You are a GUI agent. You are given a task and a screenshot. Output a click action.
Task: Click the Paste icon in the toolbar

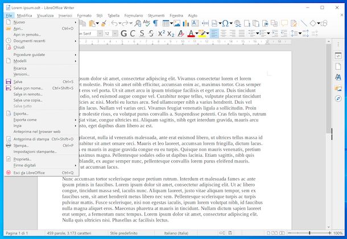[92, 23]
